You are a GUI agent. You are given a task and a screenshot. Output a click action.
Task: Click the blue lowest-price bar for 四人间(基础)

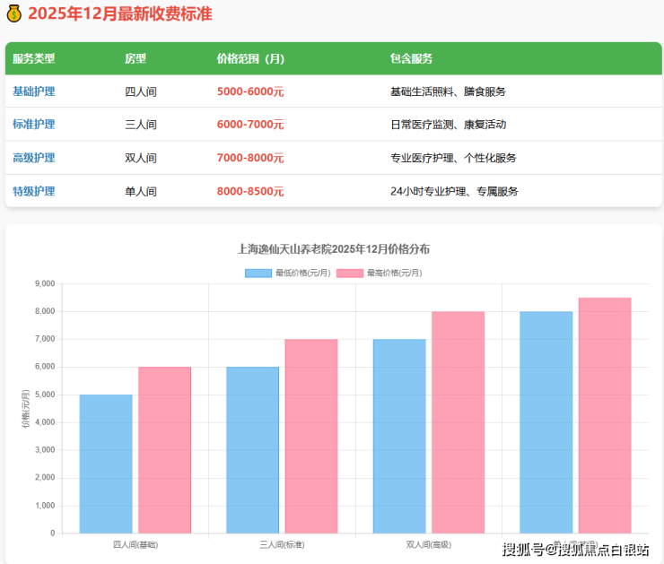[x=106, y=464]
